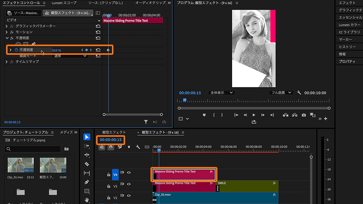This screenshot has height=204, width=363.
Task: Toggle the 不透明度 animation stopwatch
Action: pyautogui.click(x=16, y=50)
